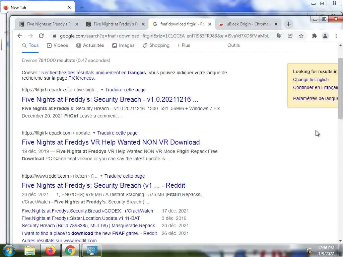Open the translate page icon in address bar
343x257 pixels.
[x=280, y=36]
